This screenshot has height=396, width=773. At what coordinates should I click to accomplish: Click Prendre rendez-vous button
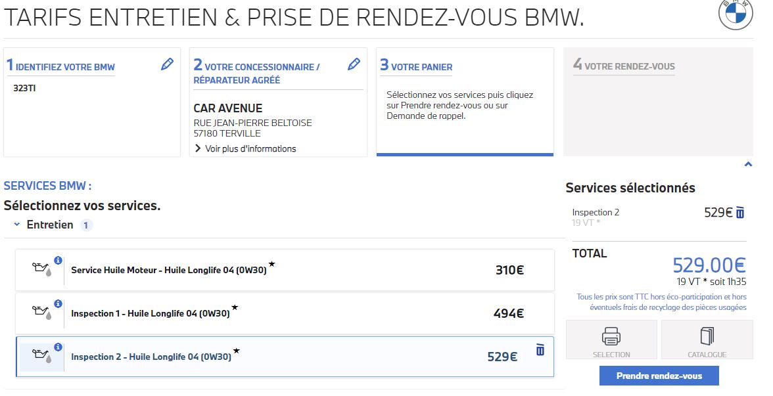coord(659,376)
